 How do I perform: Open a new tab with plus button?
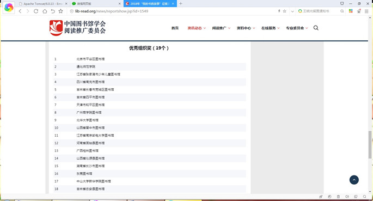[181, 4]
